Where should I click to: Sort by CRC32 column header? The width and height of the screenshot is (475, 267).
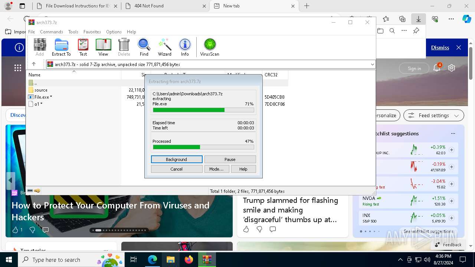[275, 75]
